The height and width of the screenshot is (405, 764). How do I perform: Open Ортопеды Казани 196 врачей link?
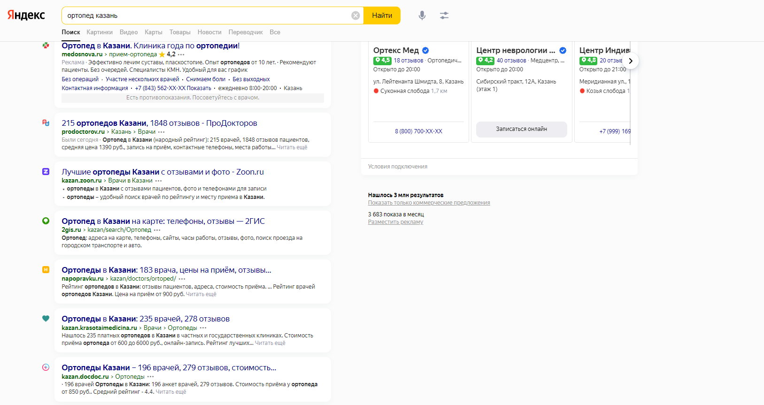169,367
